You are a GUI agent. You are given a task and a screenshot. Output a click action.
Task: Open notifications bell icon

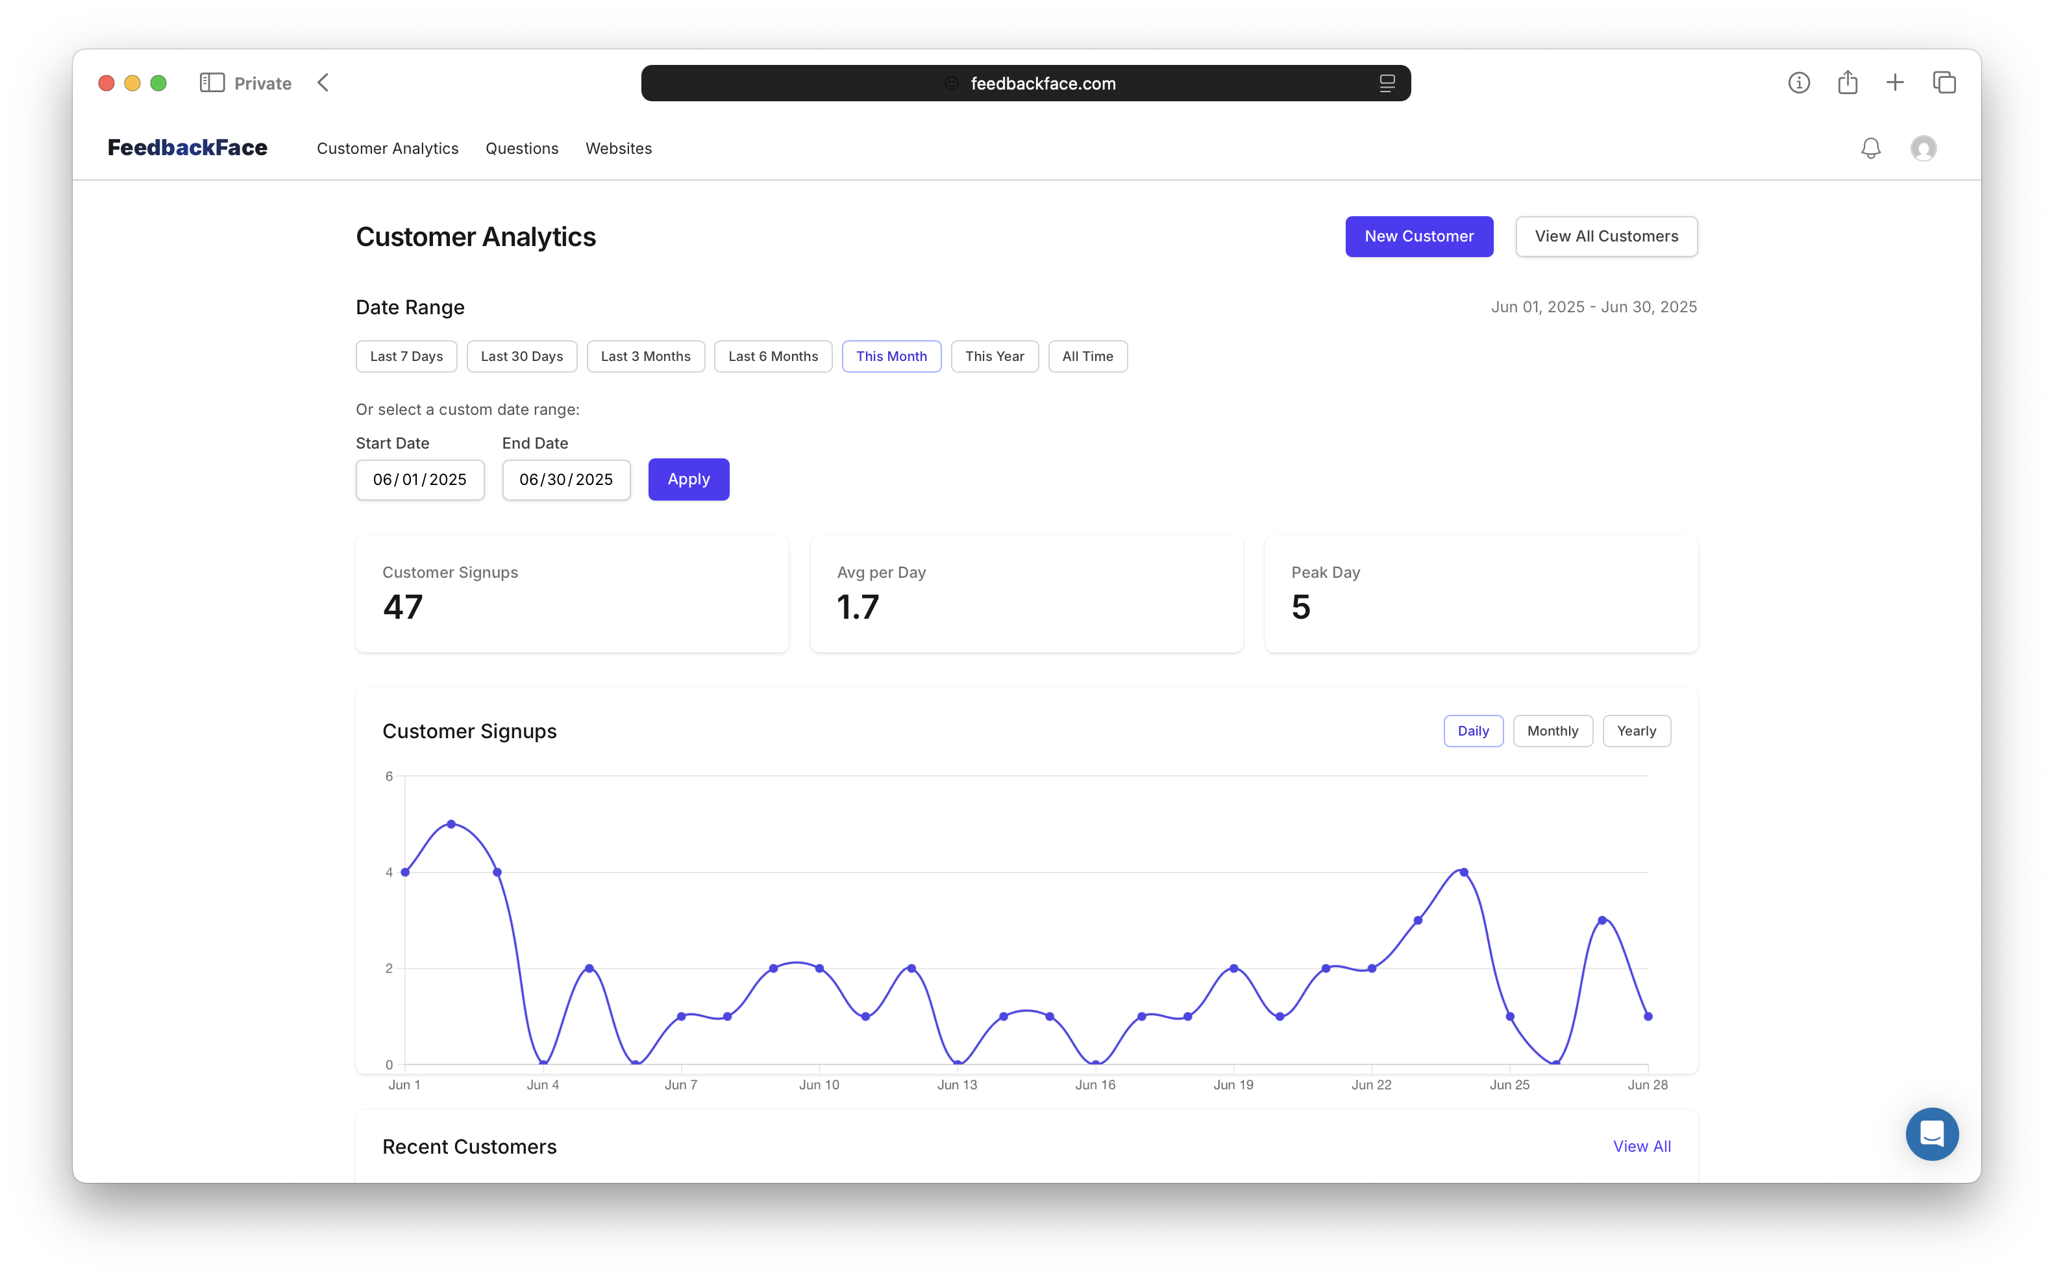pos(1870,149)
